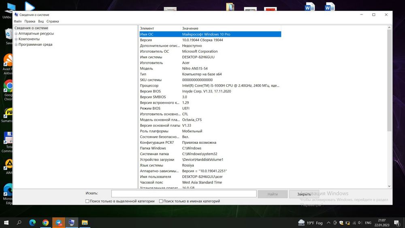Open File Explorer from the taskbar
This screenshot has width=405, height=228.
tap(85, 223)
